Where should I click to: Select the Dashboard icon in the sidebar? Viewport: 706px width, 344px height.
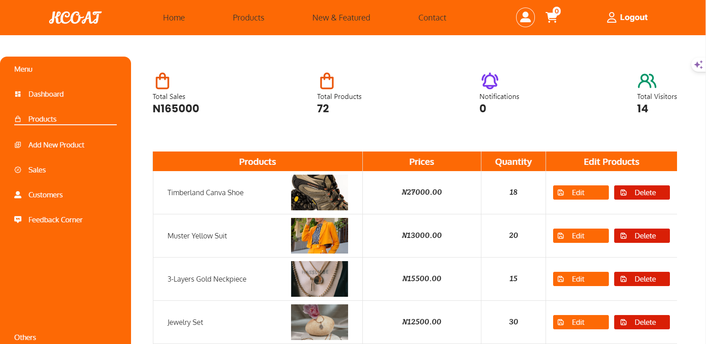click(17, 94)
